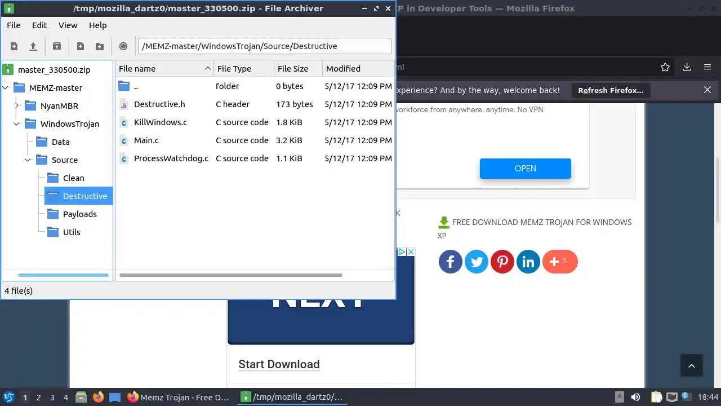
Task: Click the Refresh Firefox button
Action: [611, 90]
